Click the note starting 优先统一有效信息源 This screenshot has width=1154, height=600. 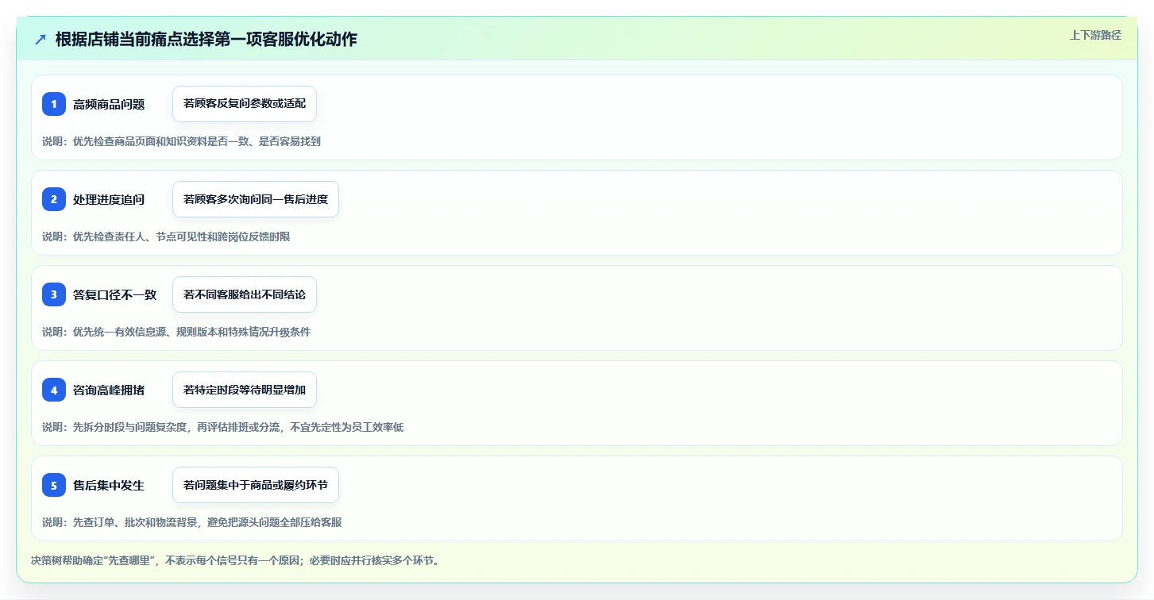pos(176,332)
